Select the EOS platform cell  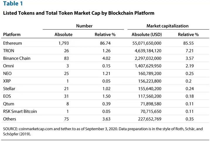(x=7, y=96)
